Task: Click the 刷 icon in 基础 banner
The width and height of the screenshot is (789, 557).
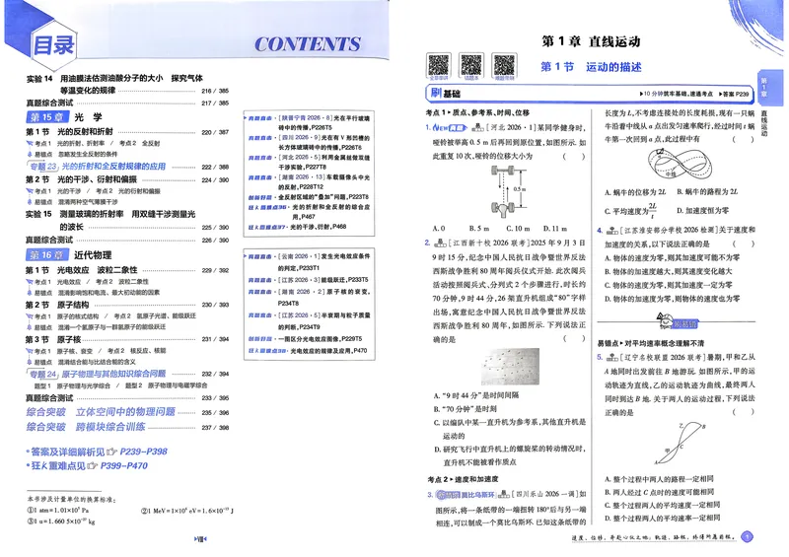Action: tap(435, 93)
